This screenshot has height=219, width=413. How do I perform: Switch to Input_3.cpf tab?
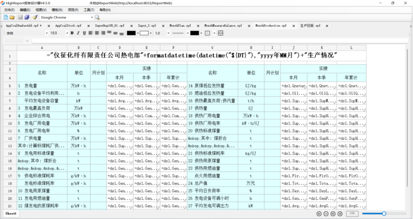(147, 26)
